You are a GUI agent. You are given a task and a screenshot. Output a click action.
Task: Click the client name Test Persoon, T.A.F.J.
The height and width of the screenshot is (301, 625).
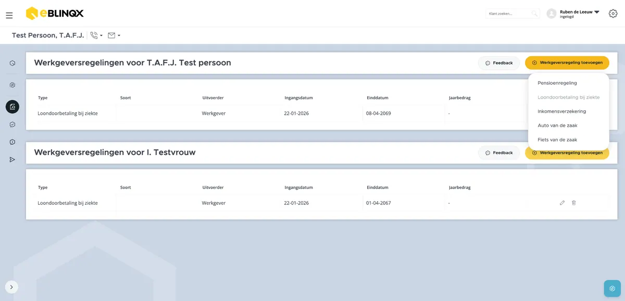pyautogui.click(x=48, y=35)
